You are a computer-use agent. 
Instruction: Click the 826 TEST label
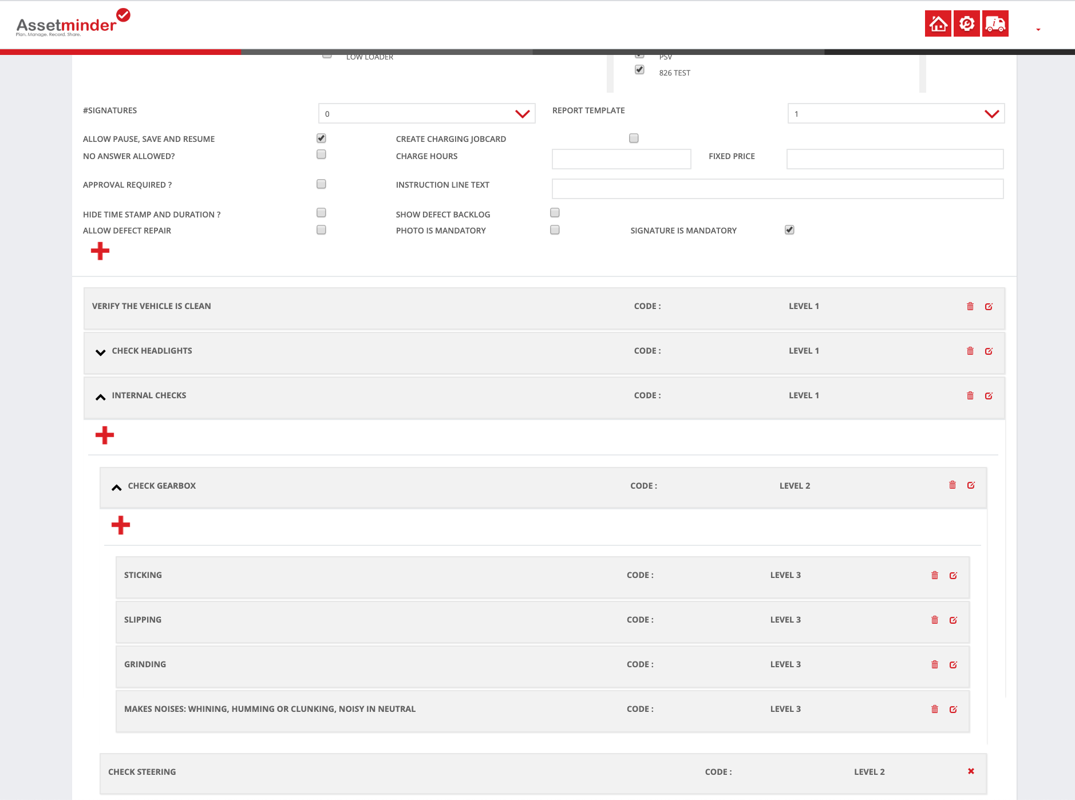(674, 73)
